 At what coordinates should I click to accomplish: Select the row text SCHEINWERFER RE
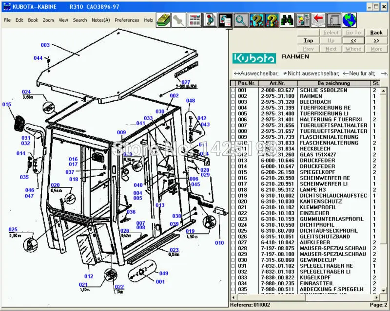tap(325, 178)
